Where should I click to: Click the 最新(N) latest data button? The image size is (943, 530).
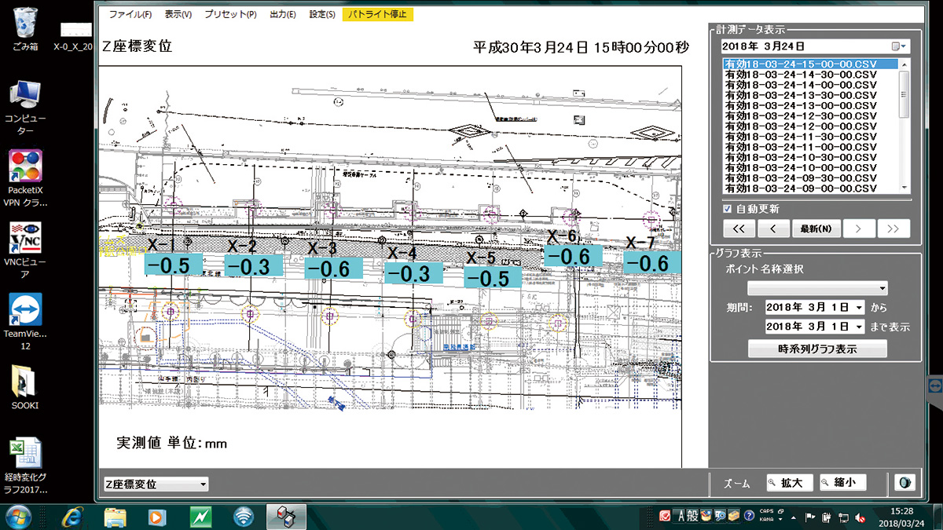[816, 228]
